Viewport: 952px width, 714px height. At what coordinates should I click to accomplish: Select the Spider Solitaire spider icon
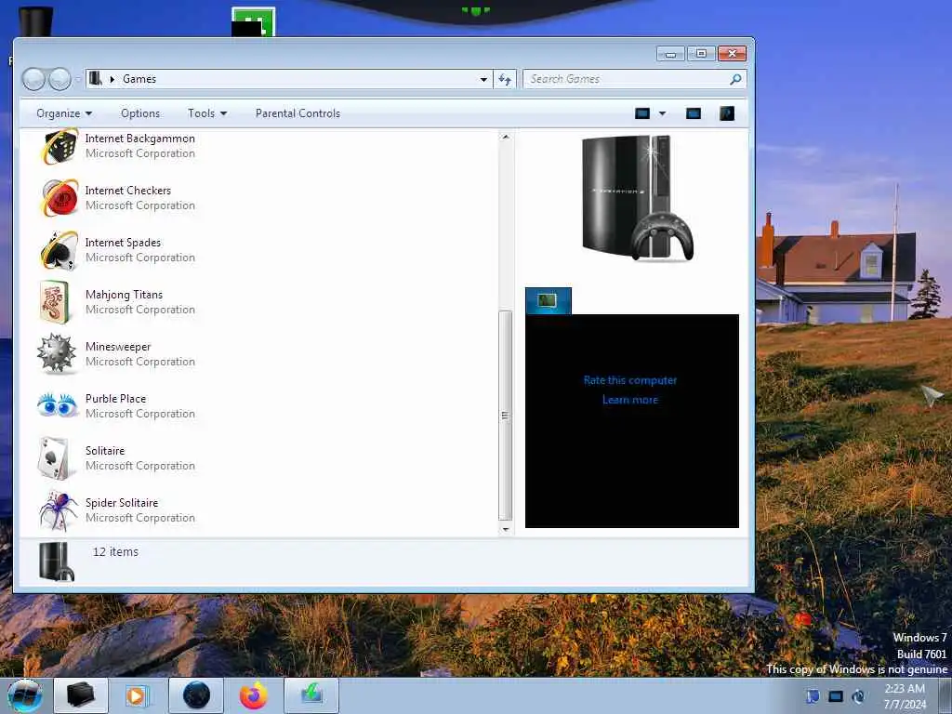point(58,510)
